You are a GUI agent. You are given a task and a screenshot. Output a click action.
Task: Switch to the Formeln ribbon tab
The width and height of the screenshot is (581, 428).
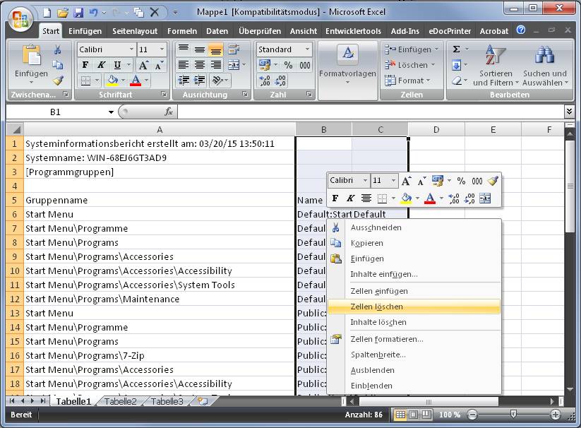[x=182, y=31]
